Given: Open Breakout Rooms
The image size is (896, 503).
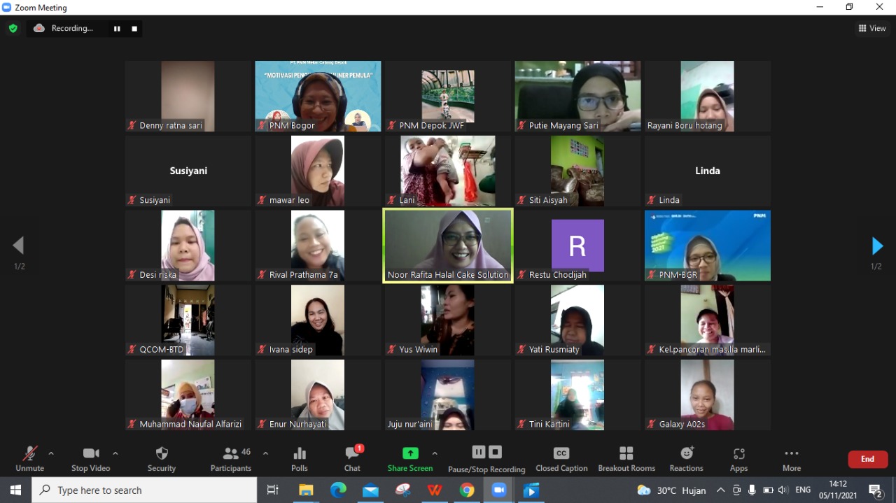Looking at the screenshot, I should click(x=626, y=458).
